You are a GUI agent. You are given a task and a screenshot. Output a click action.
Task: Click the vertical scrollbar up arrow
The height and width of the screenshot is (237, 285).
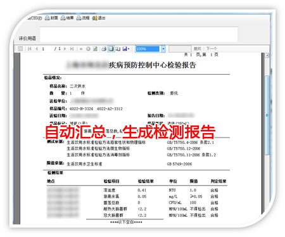point(267,55)
